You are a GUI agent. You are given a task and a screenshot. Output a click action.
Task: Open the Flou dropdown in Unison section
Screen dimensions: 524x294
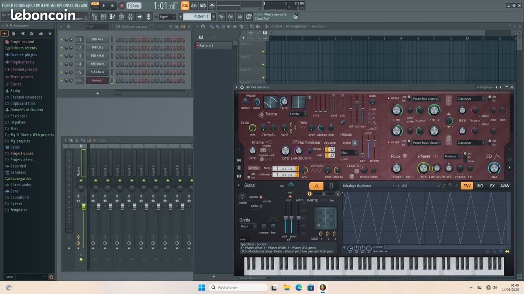pos(349,153)
